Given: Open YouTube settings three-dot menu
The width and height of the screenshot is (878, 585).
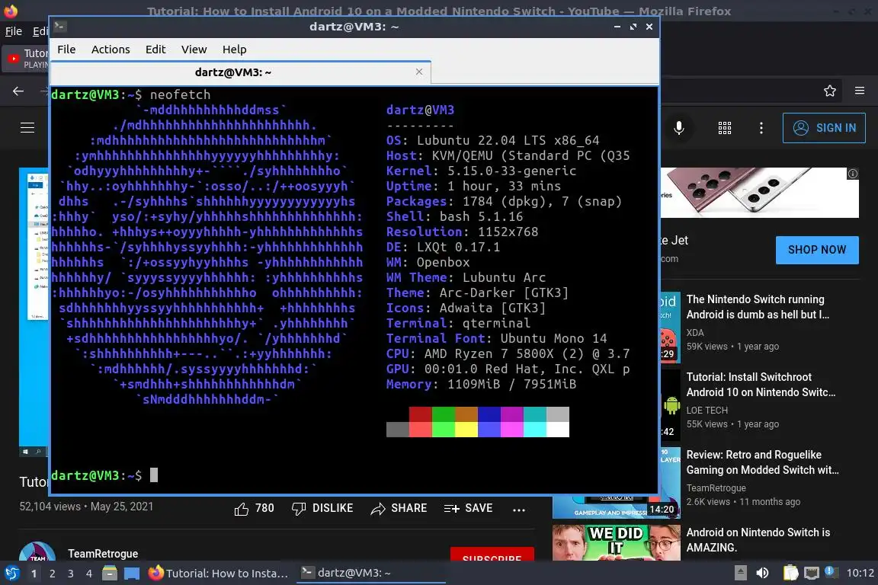Looking at the screenshot, I should (761, 128).
